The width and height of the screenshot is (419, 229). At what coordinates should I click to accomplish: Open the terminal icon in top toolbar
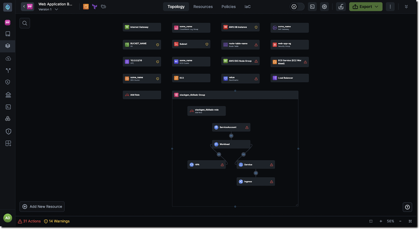coord(312,7)
